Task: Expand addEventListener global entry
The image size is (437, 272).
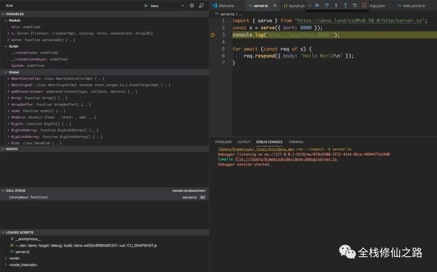Action: coord(8,92)
